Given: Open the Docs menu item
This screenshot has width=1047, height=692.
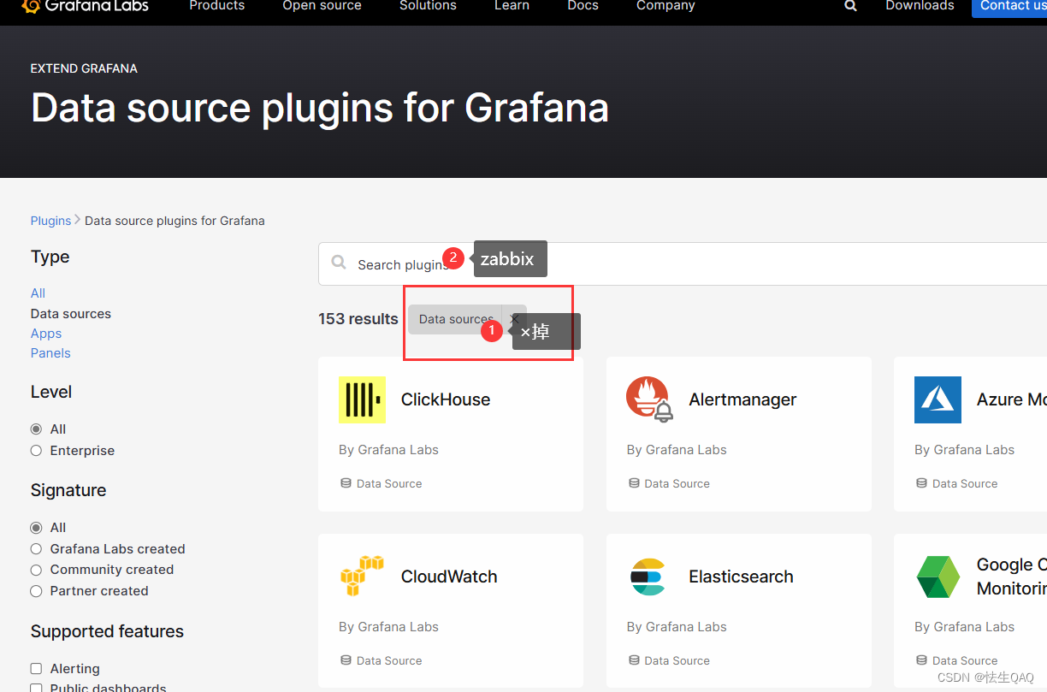Looking at the screenshot, I should coord(583,6).
